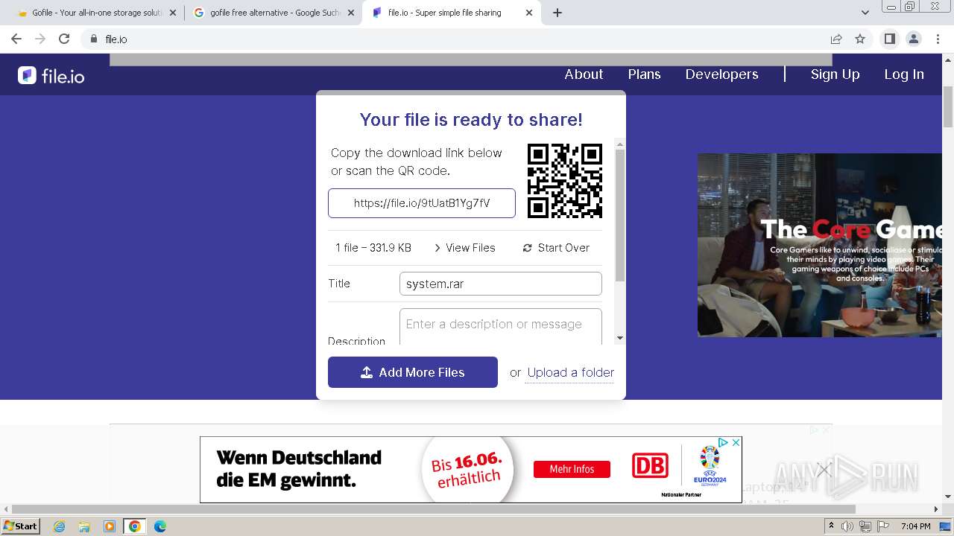Screen dimensions: 954x536
Task: Expand the View Files chevron
Action: pos(437,248)
